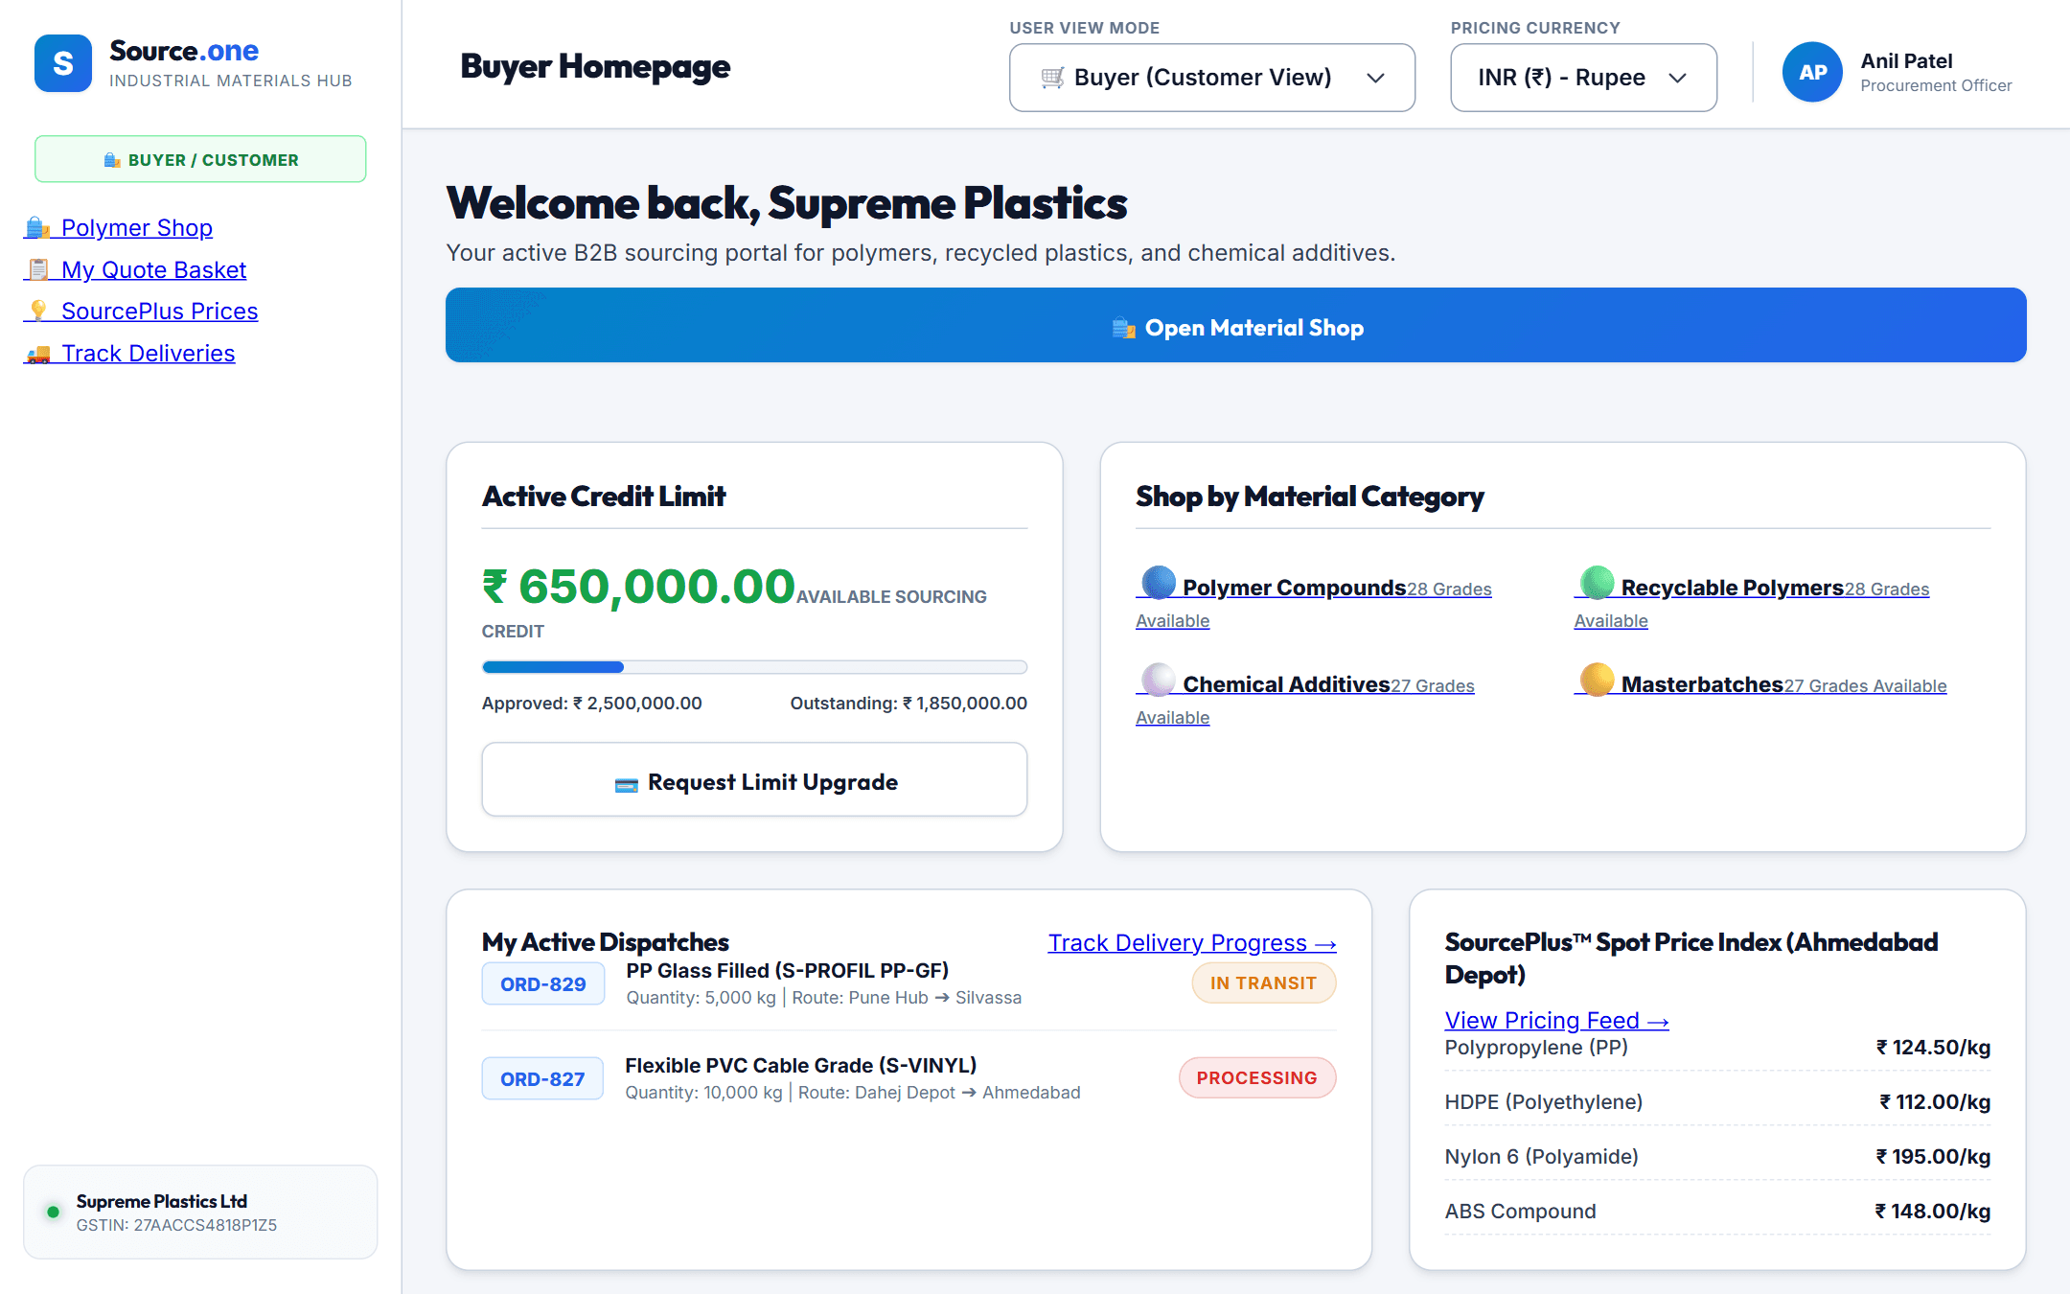This screenshot has height=1294, width=2070.
Task: Click the Chemical Additives sphere icon
Action: point(1159,680)
